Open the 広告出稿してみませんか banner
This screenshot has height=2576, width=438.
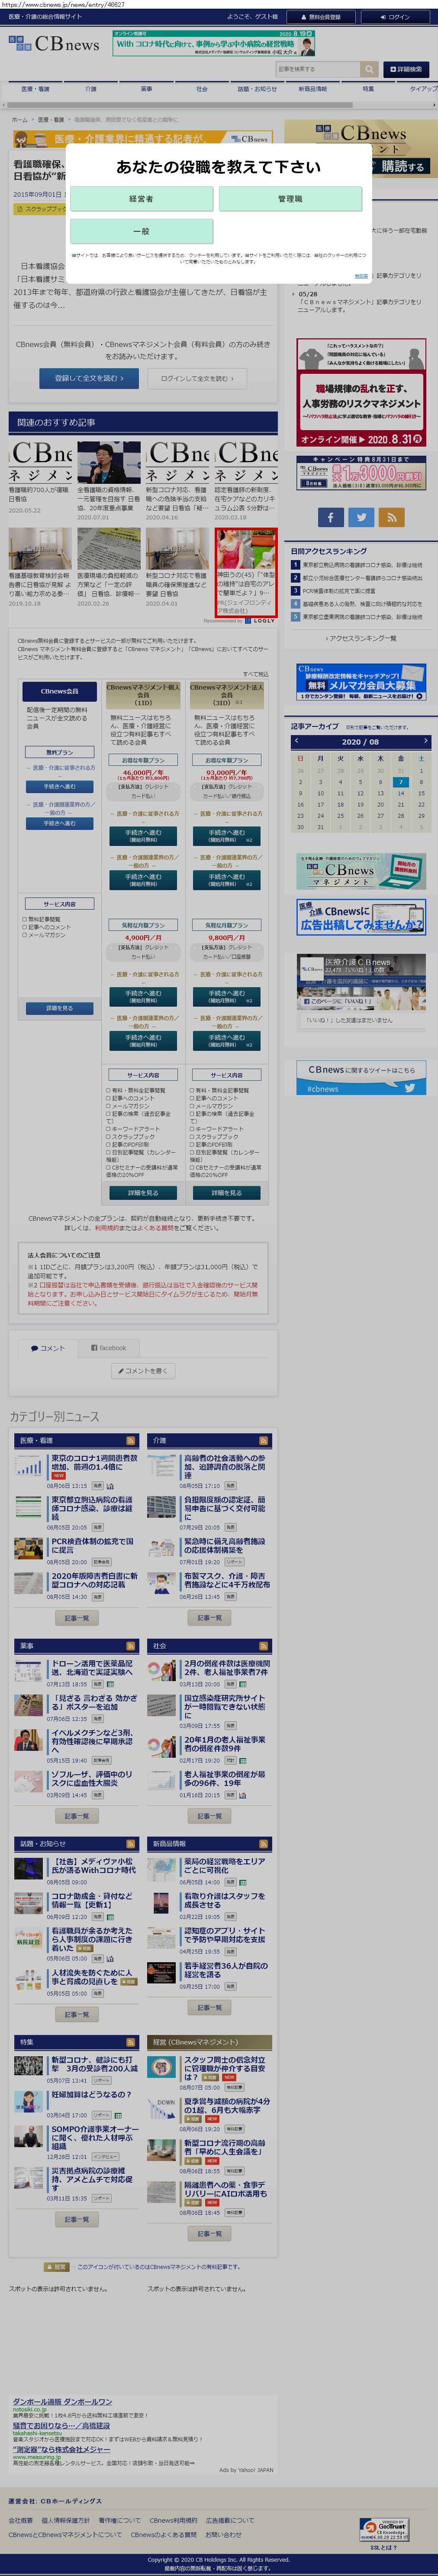coord(361,916)
